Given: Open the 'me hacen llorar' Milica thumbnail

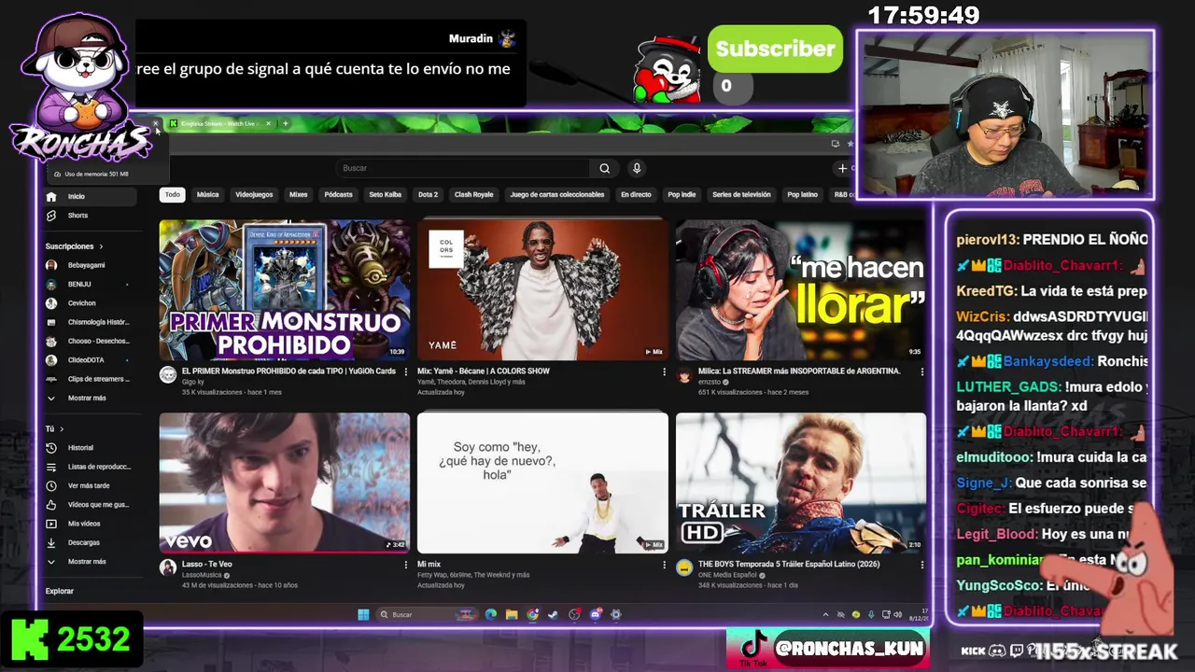Looking at the screenshot, I should tap(801, 290).
